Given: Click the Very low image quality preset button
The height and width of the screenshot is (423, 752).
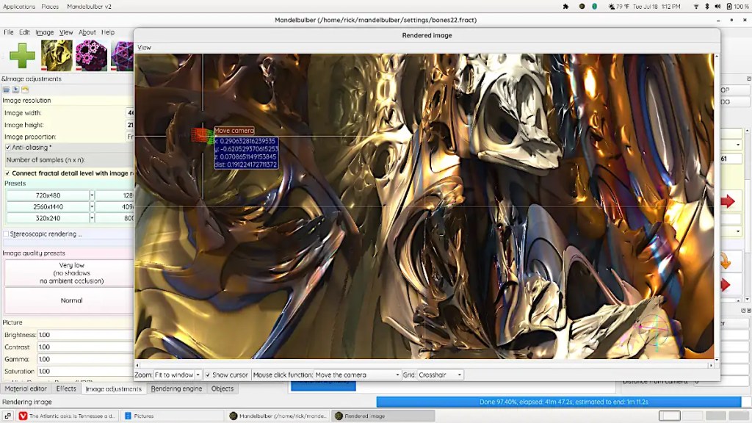Looking at the screenshot, I should pos(71,272).
